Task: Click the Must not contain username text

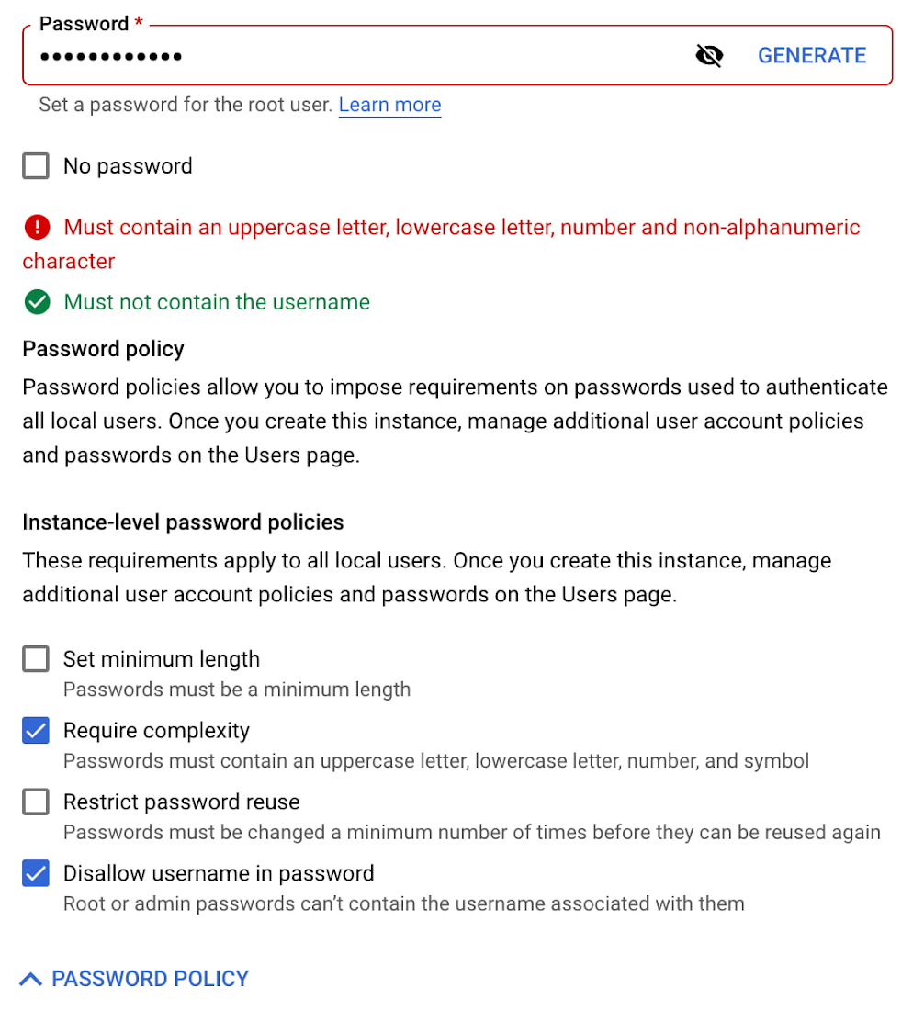Action: (x=217, y=302)
